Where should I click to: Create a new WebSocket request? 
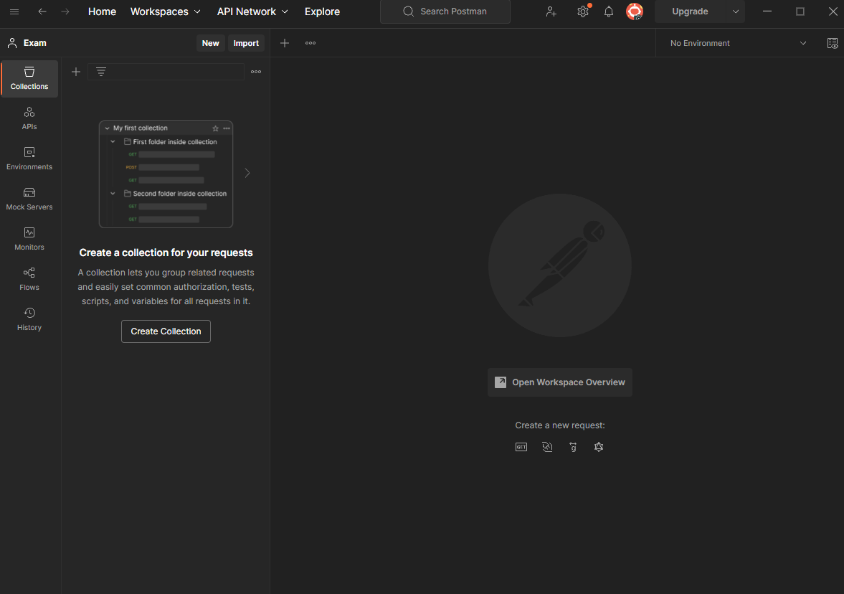pos(547,447)
